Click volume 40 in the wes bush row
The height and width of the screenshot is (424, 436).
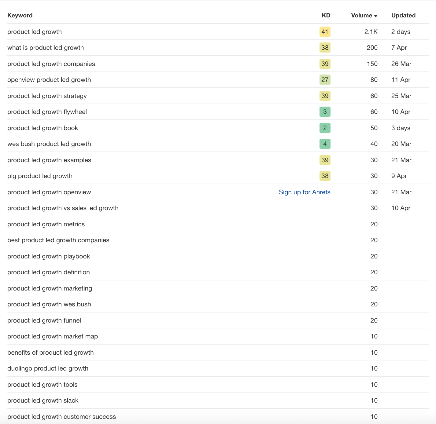point(374,144)
